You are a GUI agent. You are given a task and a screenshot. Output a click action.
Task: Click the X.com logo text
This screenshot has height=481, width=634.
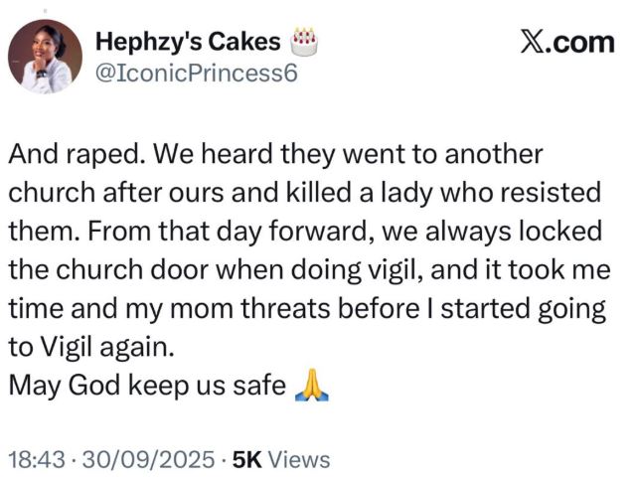[x=567, y=42]
